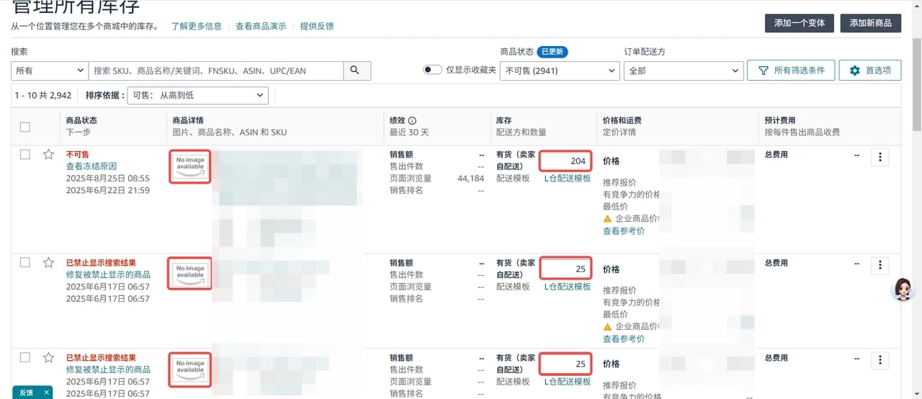Viewport: 922px width, 399px height.
Task: Open 提供反馈 link
Action: click(x=317, y=26)
